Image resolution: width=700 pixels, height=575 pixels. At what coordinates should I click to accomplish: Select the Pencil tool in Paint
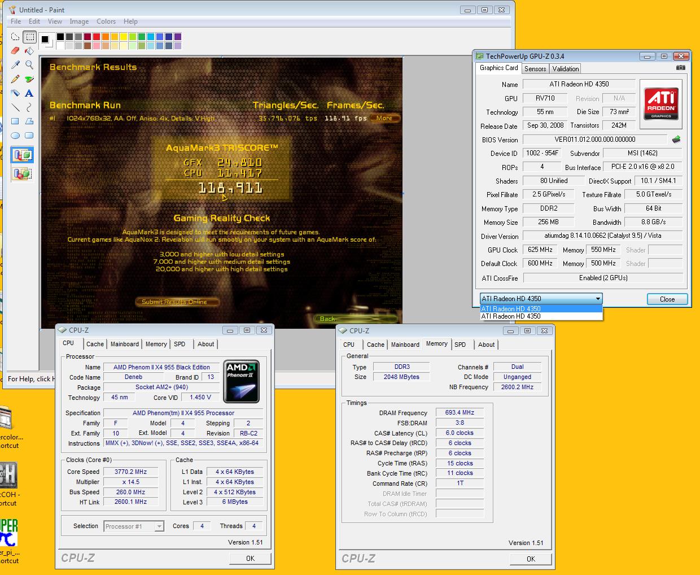click(x=15, y=79)
